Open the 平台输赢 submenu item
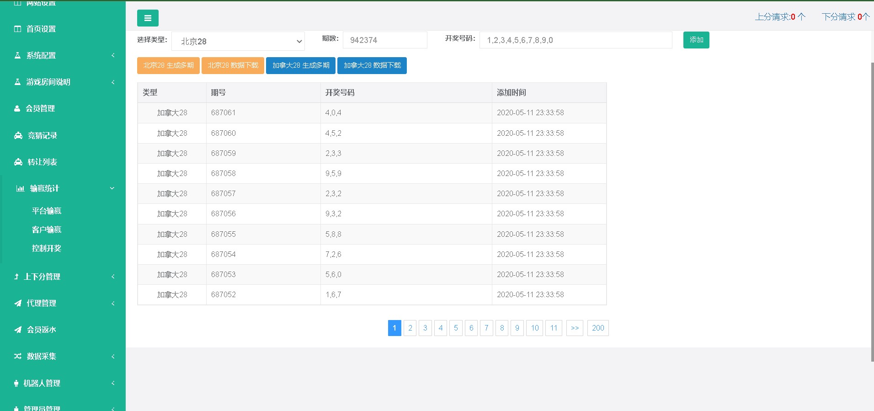The image size is (874, 411). (47, 211)
